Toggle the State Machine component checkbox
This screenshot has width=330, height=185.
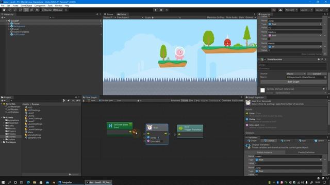point(265,60)
